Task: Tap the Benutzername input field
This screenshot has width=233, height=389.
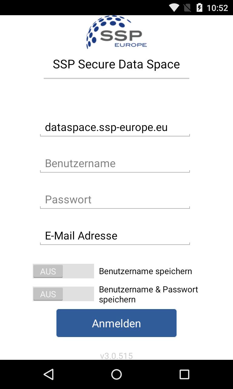Action: coord(115,163)
